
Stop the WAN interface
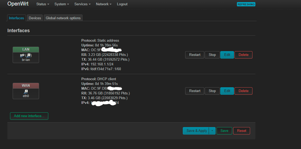pos(212,91)
